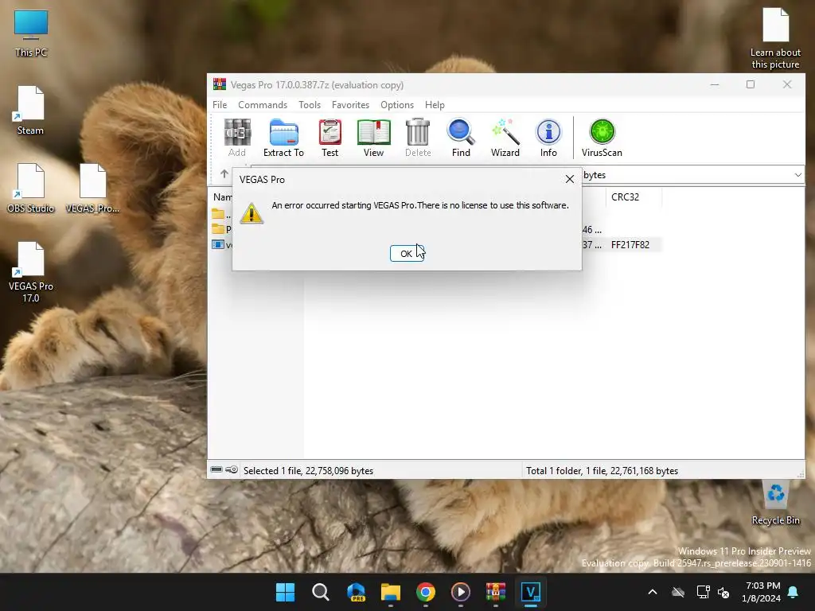Open the Favorites menu

click(x=350, y=105)
